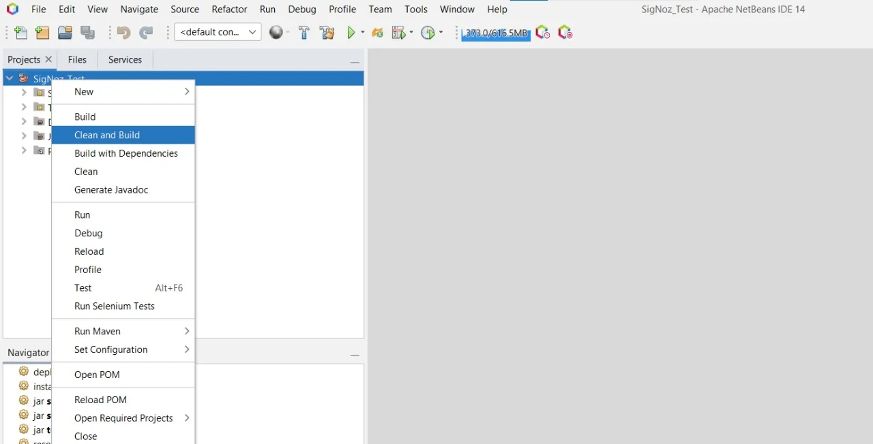Choose Open POM
Viewport: 873px width, 444px height.
123,375
